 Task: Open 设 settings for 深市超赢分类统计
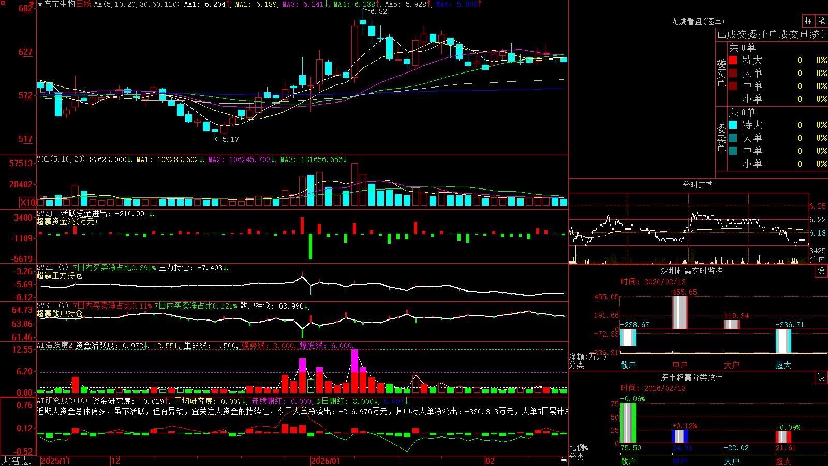[x=821, y=377]
